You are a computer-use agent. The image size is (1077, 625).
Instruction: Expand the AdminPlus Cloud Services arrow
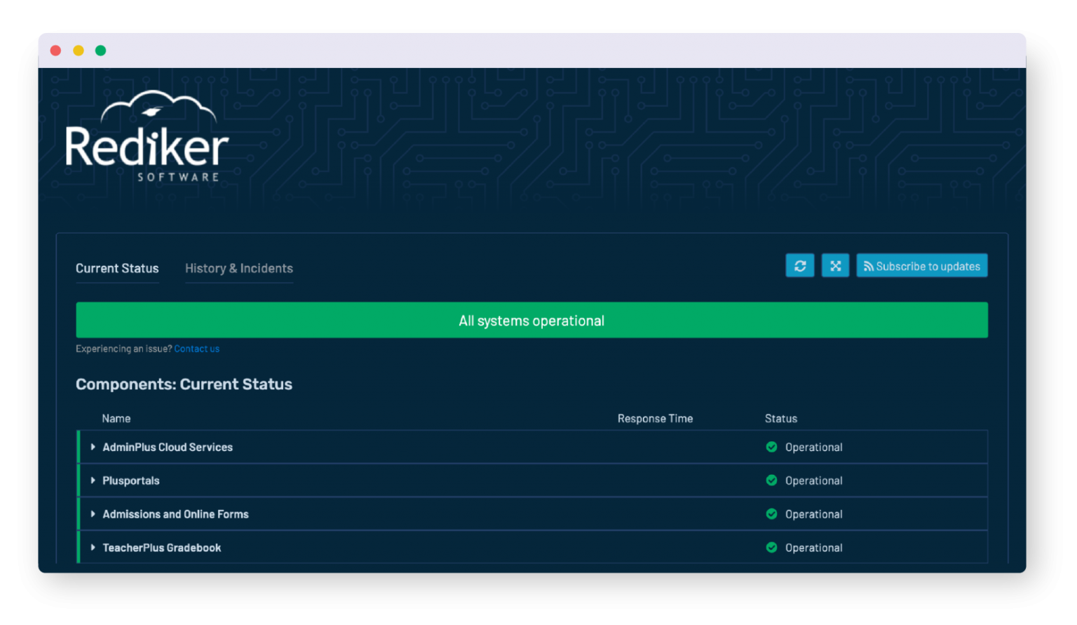click(x=93, y=447)
